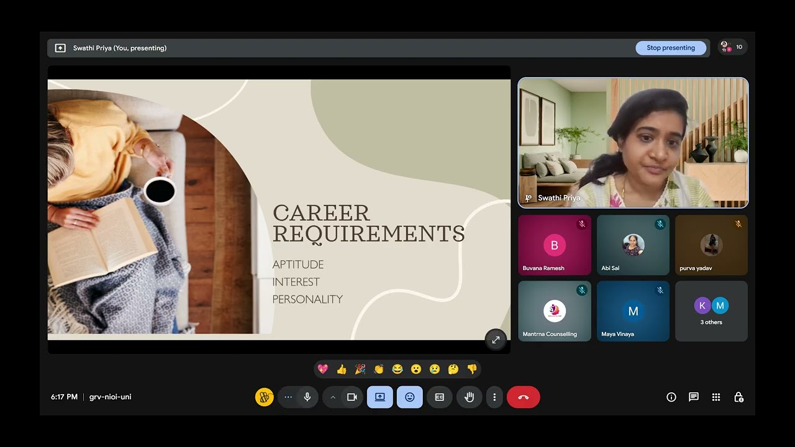Expand the shared presentation to full view
795x447 pixels.
(x=496, y=340)
